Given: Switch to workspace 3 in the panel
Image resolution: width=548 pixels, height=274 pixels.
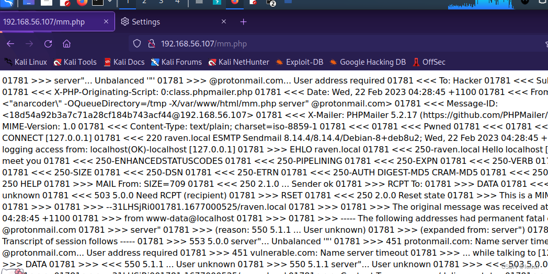Looking at the screenshot, I should pos(161,3).
